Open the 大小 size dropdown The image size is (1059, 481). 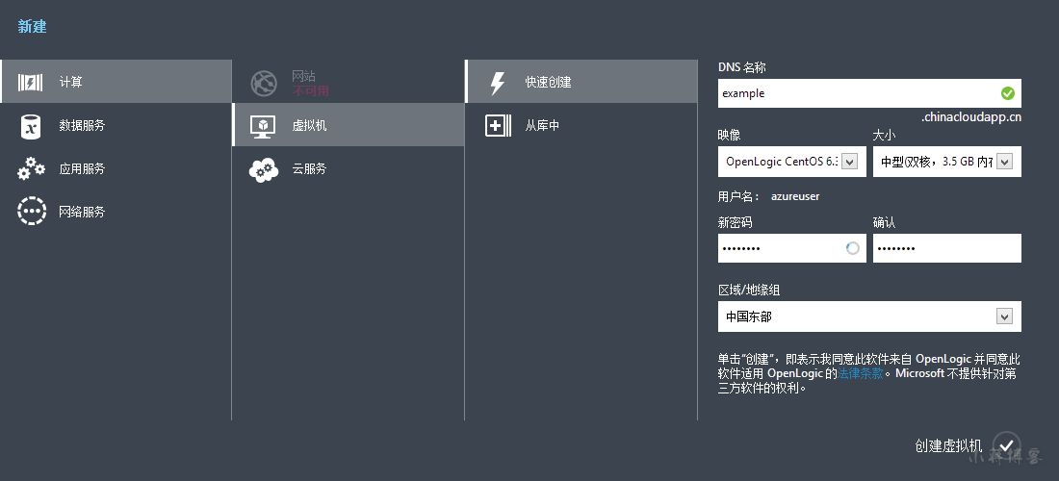pos(947,162)
